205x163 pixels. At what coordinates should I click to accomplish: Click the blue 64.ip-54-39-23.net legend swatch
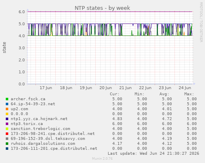click(7, 104)
